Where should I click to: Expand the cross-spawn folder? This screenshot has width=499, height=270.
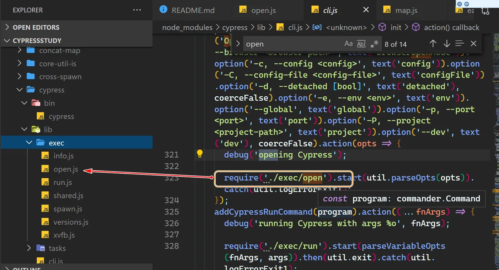tap(20, 77)
